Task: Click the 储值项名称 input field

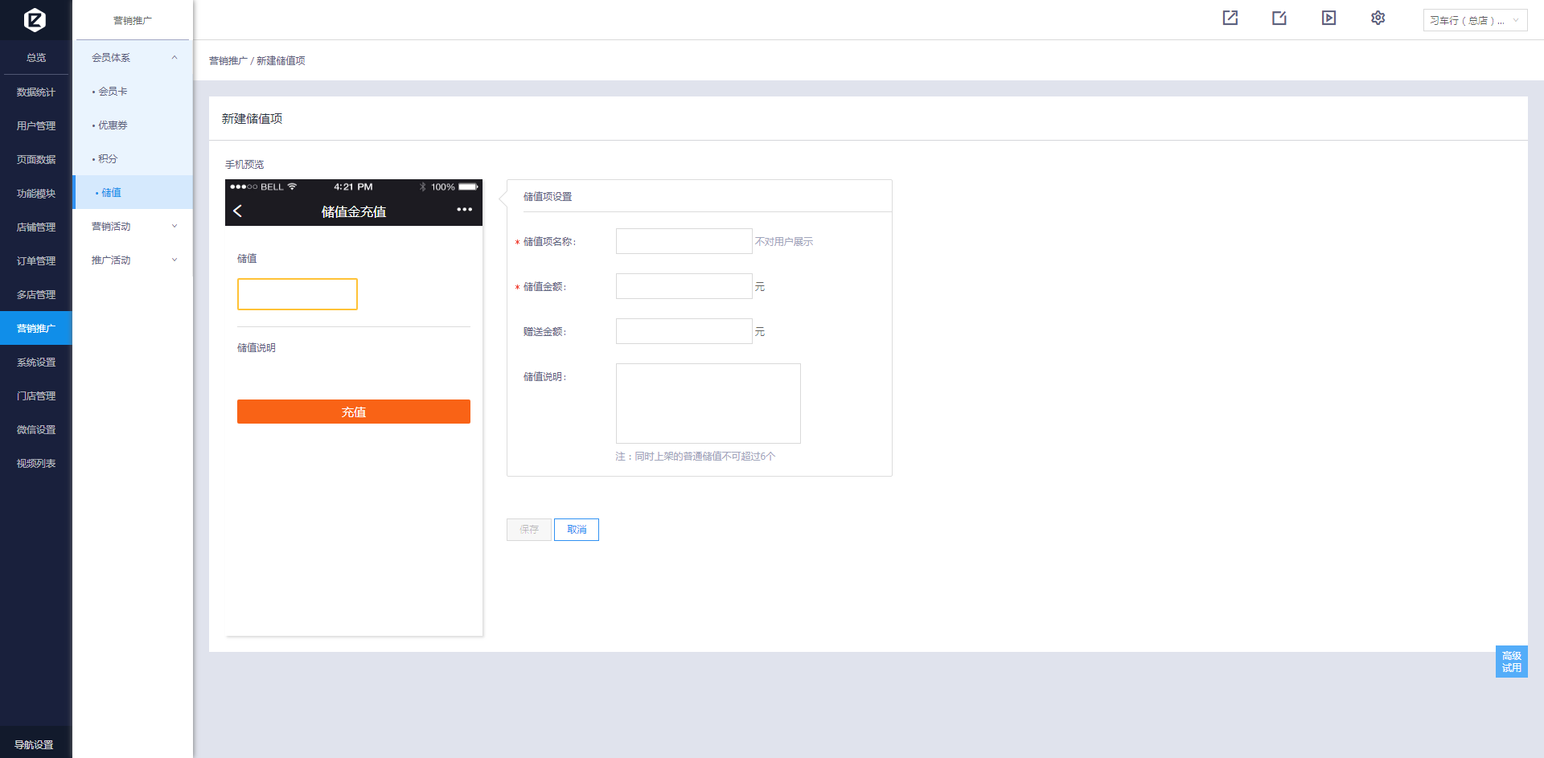Action: (x=684, y=241)
